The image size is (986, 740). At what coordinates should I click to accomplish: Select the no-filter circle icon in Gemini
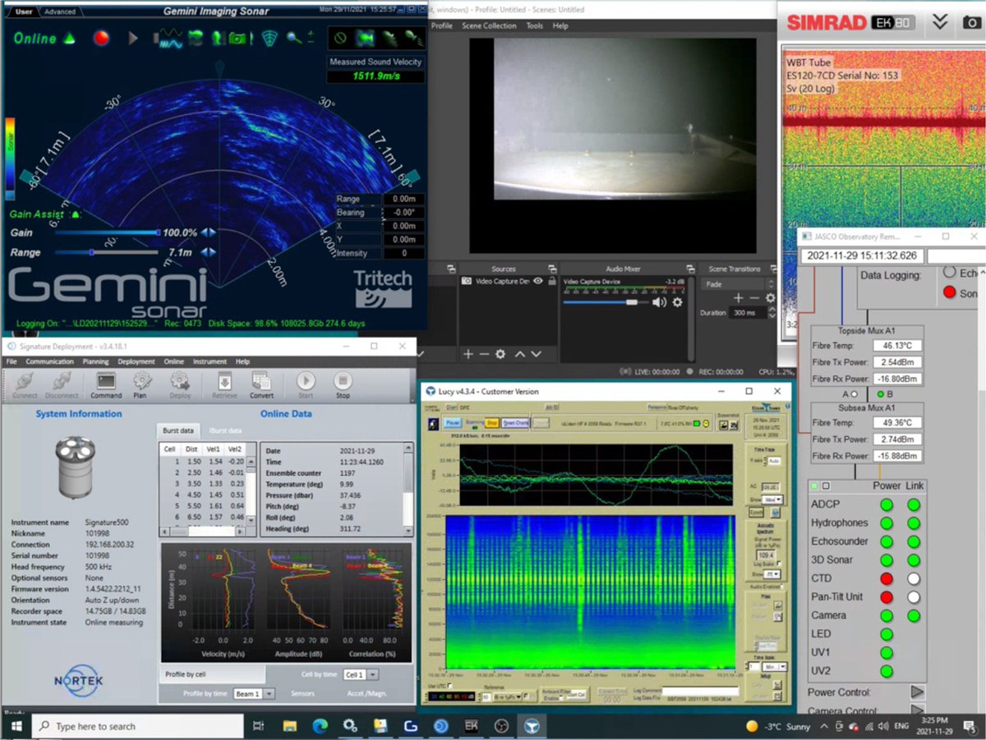coord(339,39)
